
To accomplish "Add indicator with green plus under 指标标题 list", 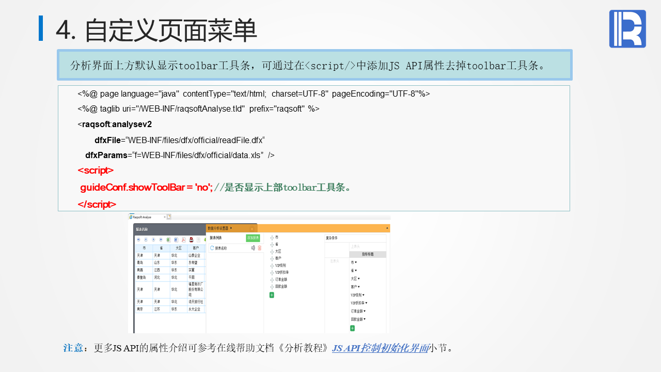I will [353, 328].
